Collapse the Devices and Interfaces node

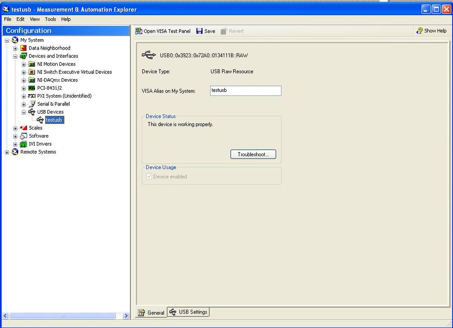click(15, 56)
